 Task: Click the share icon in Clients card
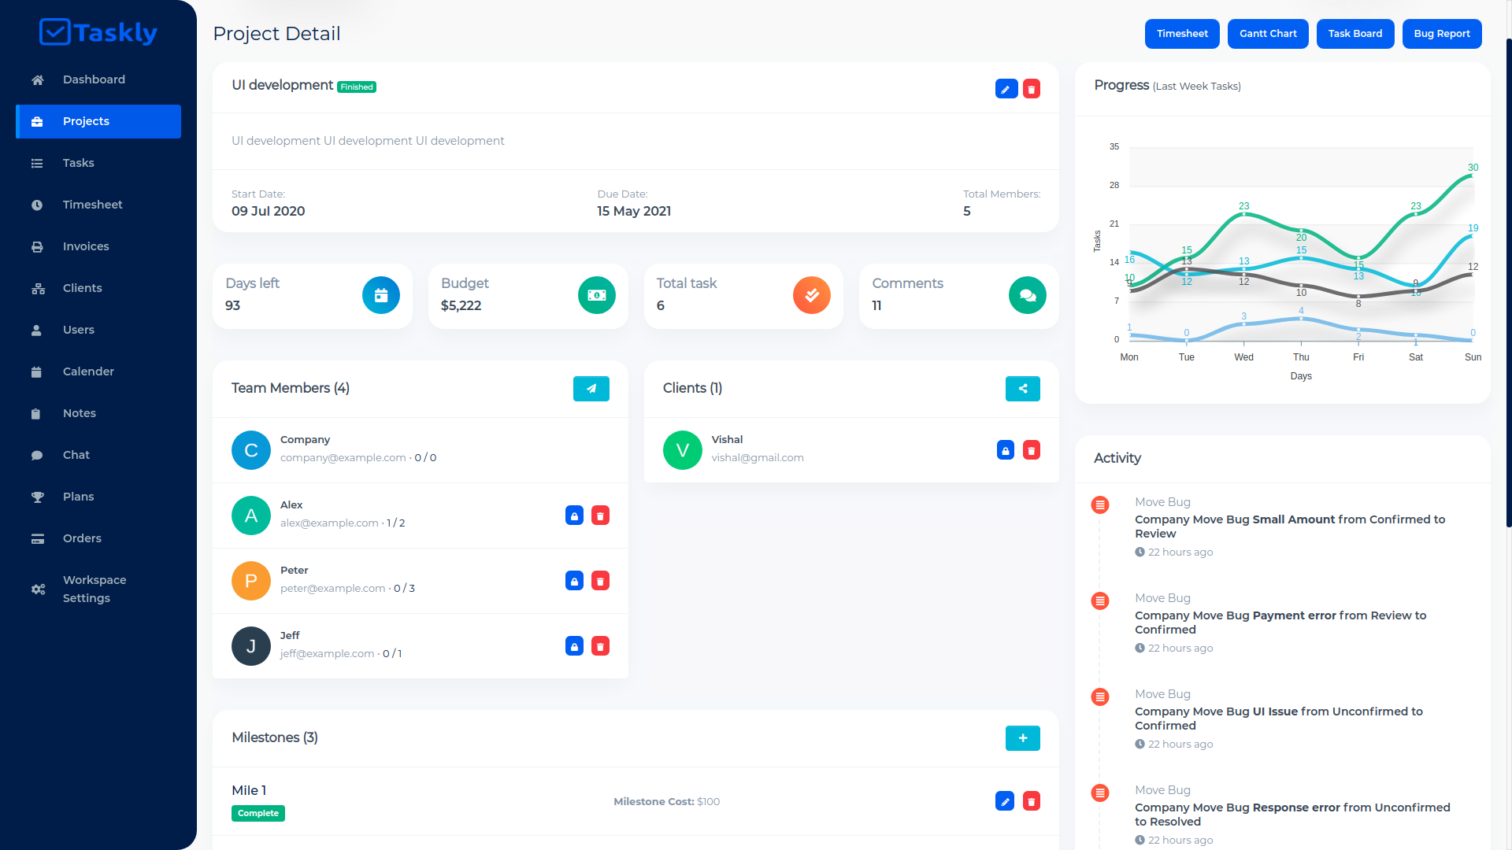point(1022,389)
